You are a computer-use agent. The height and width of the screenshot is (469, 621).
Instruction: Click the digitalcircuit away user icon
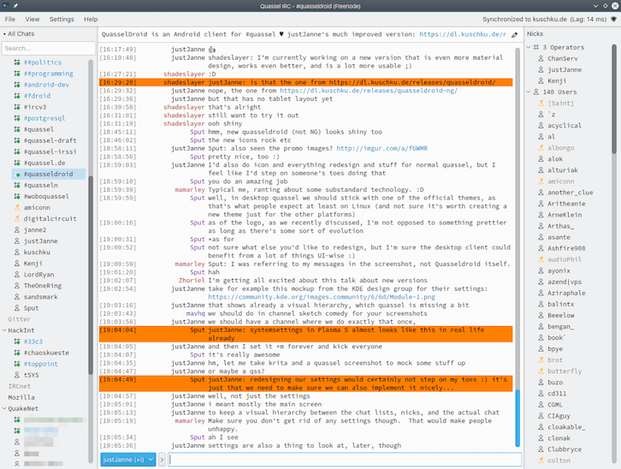[x=17, y=218]
